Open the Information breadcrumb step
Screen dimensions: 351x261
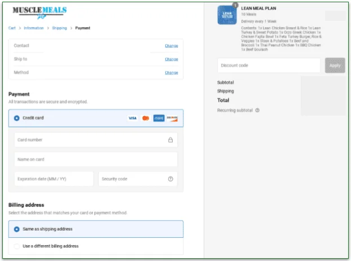pos(34,28)
